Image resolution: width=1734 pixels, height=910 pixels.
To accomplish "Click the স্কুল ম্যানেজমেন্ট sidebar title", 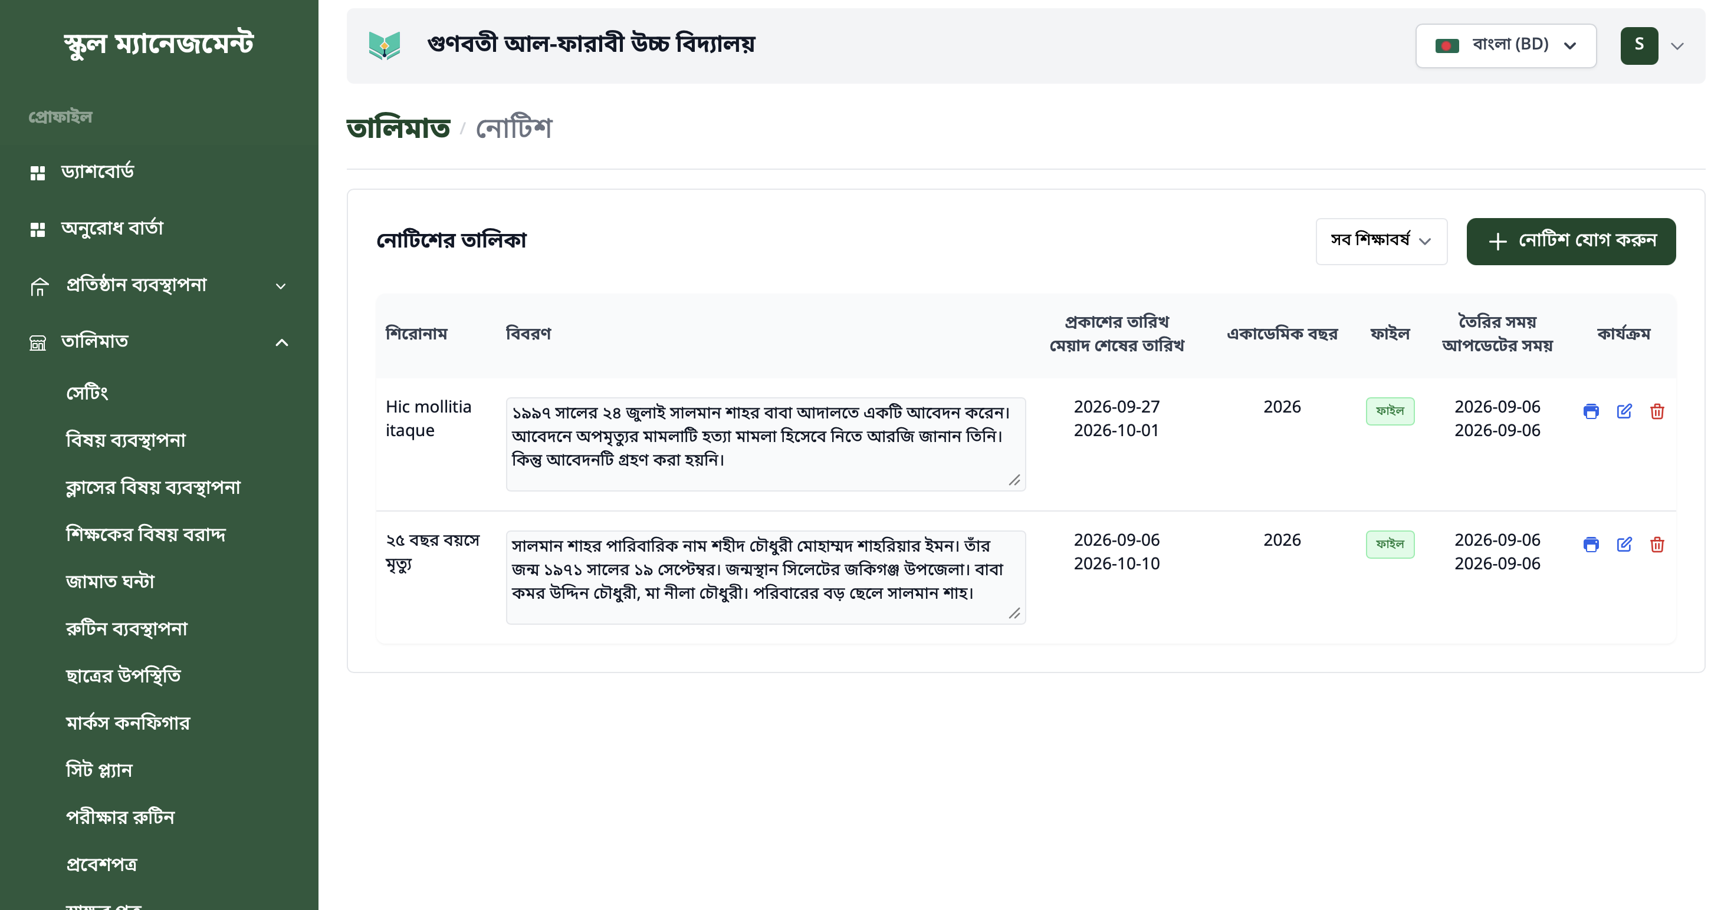I will [159, 44].
